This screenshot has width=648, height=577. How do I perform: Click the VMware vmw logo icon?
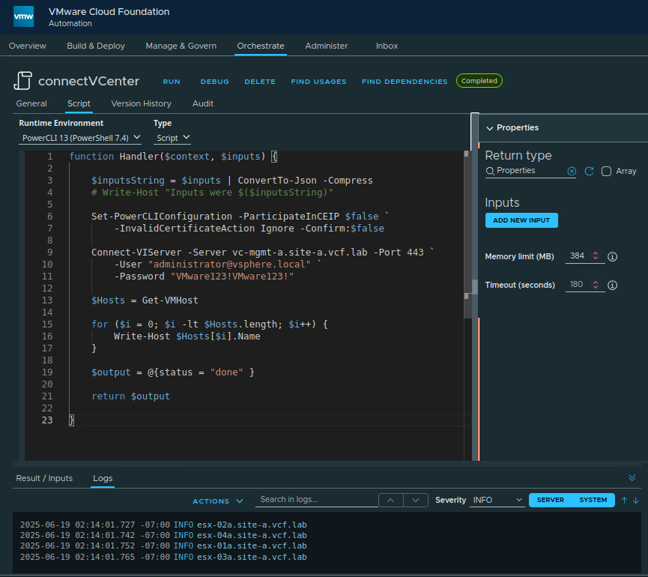click(x=23, y=16)
